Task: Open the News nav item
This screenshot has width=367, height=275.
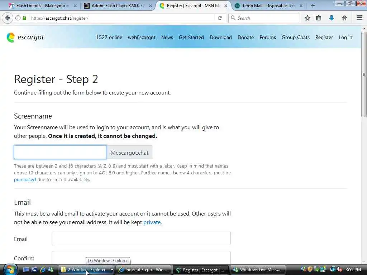Action: (167, 37)
